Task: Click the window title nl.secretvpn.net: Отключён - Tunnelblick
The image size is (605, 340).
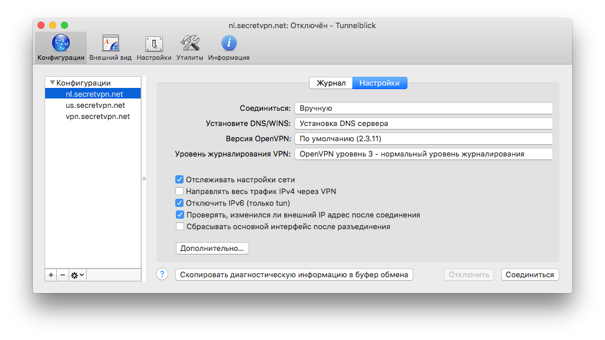Action: click(302, 25)
